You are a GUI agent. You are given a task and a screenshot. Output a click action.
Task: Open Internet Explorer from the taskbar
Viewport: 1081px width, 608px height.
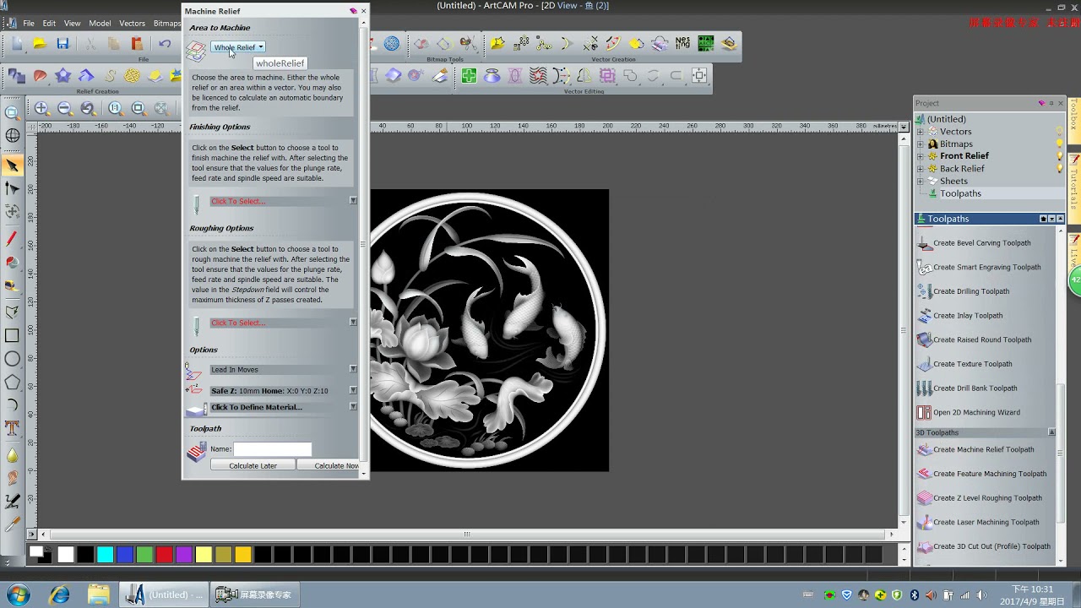pyautogui.click(x=59, y=594)
